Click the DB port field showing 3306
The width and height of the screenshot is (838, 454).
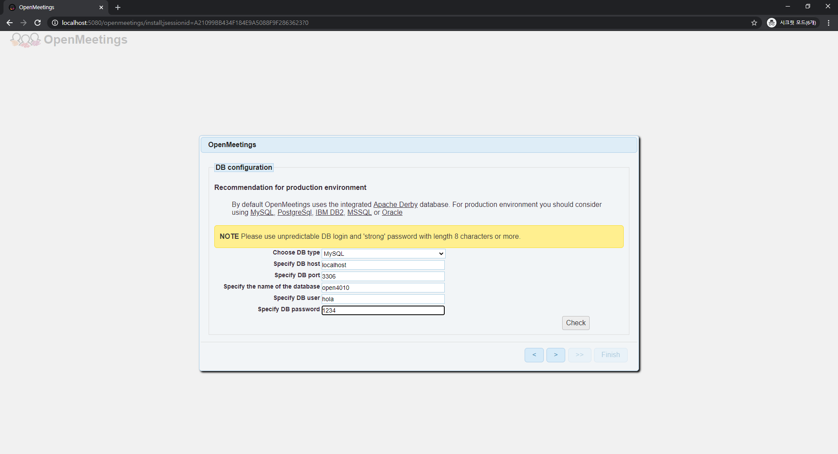[x=383, y=276]
